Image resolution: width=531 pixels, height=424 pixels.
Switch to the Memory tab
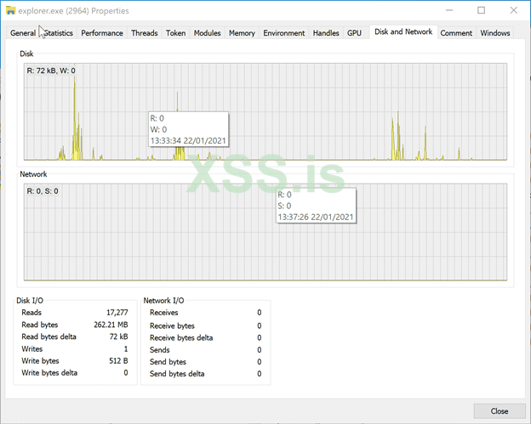point(242,33)
